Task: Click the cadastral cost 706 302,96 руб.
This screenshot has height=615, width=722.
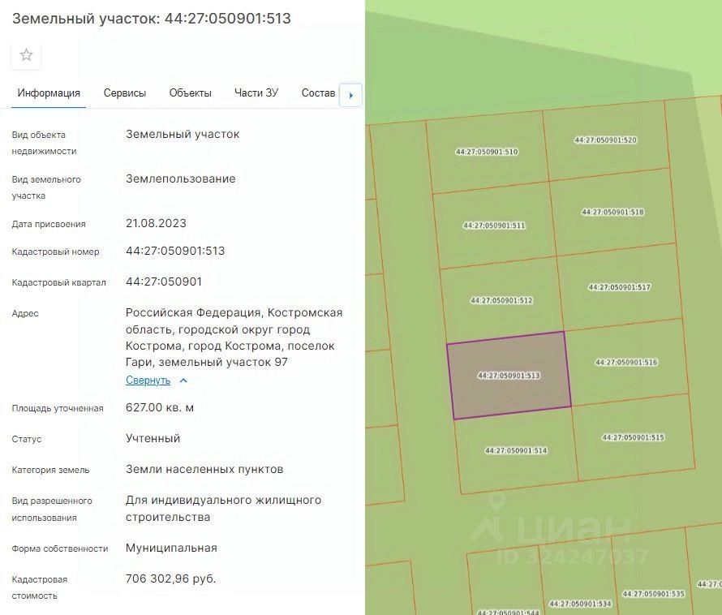Action: click(x=171, y=578)
